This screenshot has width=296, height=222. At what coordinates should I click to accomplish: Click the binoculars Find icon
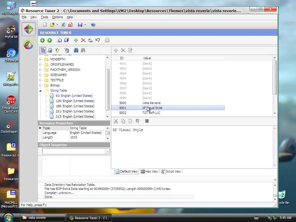click(76, 50)
